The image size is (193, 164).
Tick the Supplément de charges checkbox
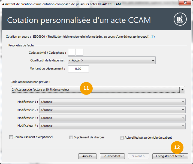(x=71, y=138)
